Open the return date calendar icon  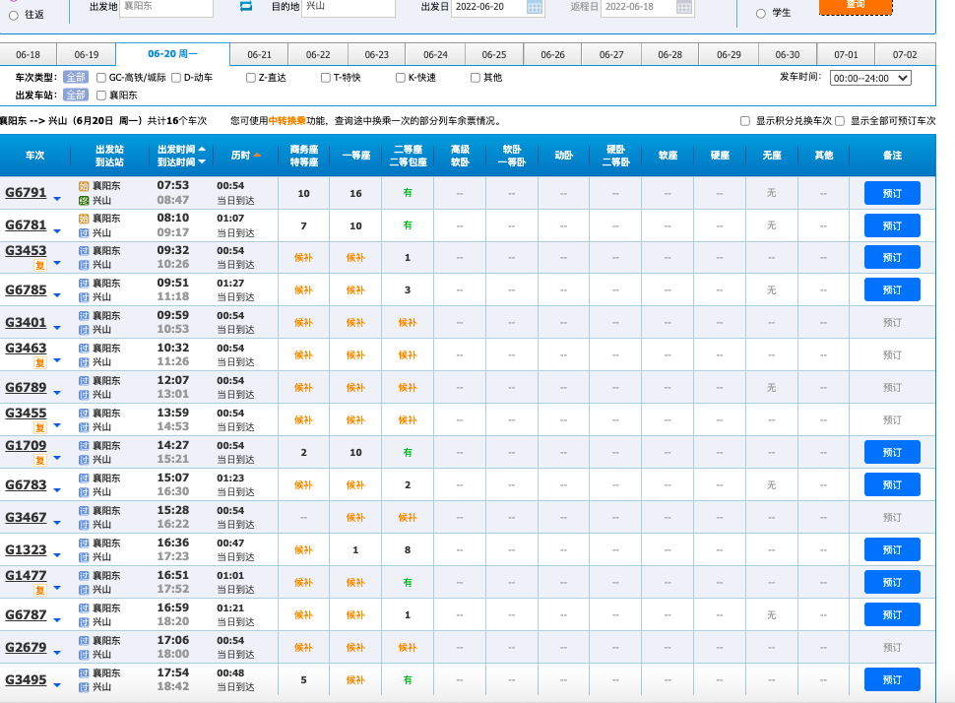[684, 7]
